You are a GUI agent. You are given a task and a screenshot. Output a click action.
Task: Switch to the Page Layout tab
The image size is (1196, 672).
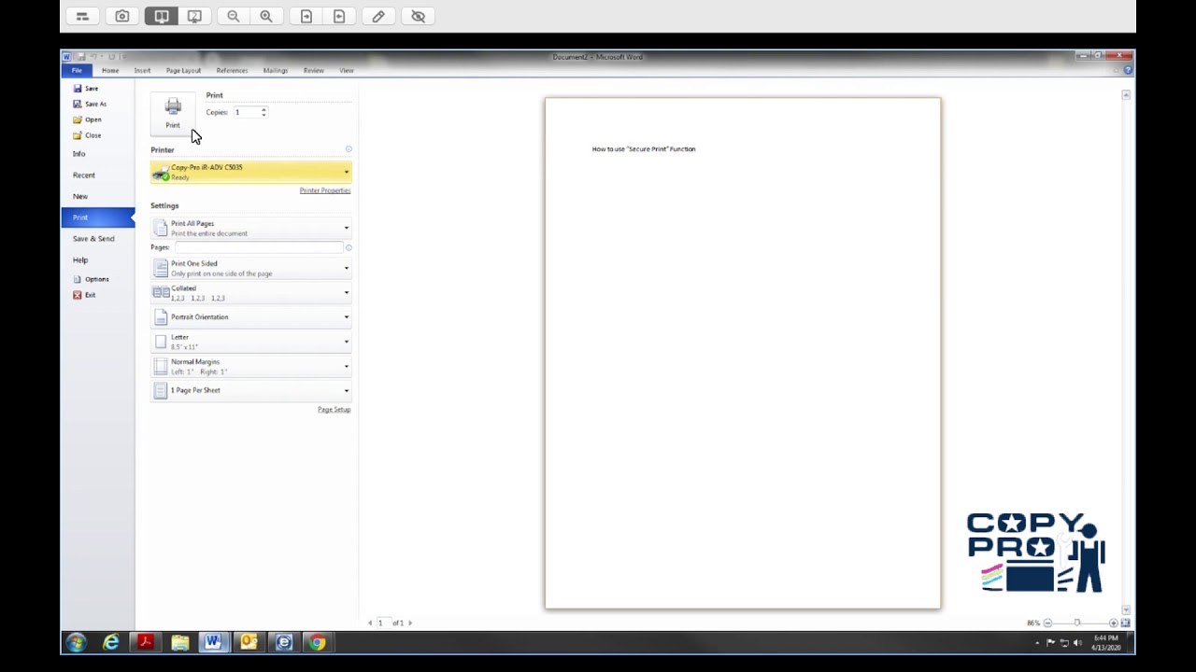183,71
